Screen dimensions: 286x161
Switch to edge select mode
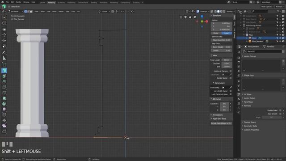point(28,11)
